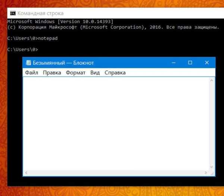Click the Корпорация Майкрософт copyright line
This screenshot has width=224, height=196.
pos(113,27)
